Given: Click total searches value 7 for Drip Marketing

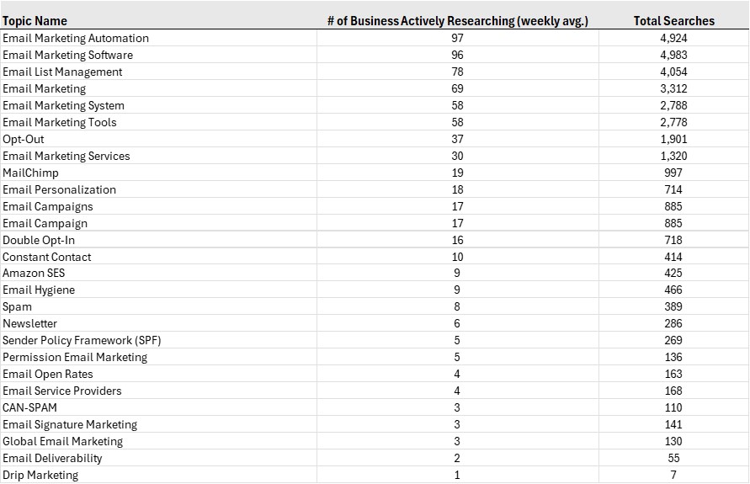Looking at the screenshot, I should point(673,475).
